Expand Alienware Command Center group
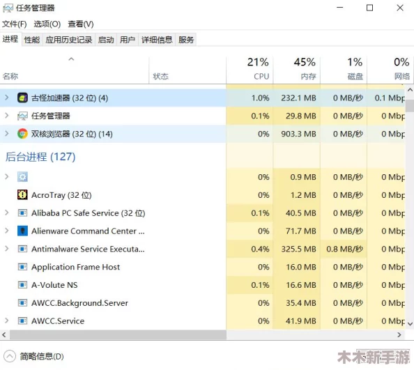This screenshot has height=370, width=414. (x=7, y=231)
